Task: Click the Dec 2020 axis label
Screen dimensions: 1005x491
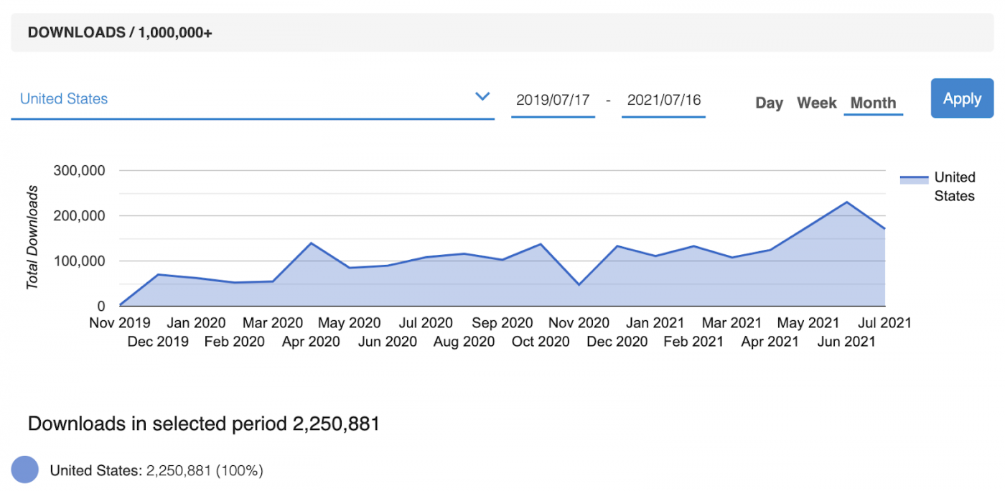Action: pos(617,342)
